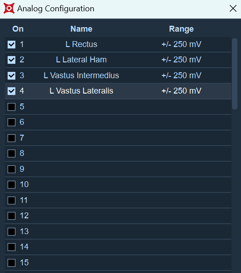This screenshot has width=241, height=273.
Task: Uncheck channel 1 L Rectus checkbox
Action: click(11, 44)
